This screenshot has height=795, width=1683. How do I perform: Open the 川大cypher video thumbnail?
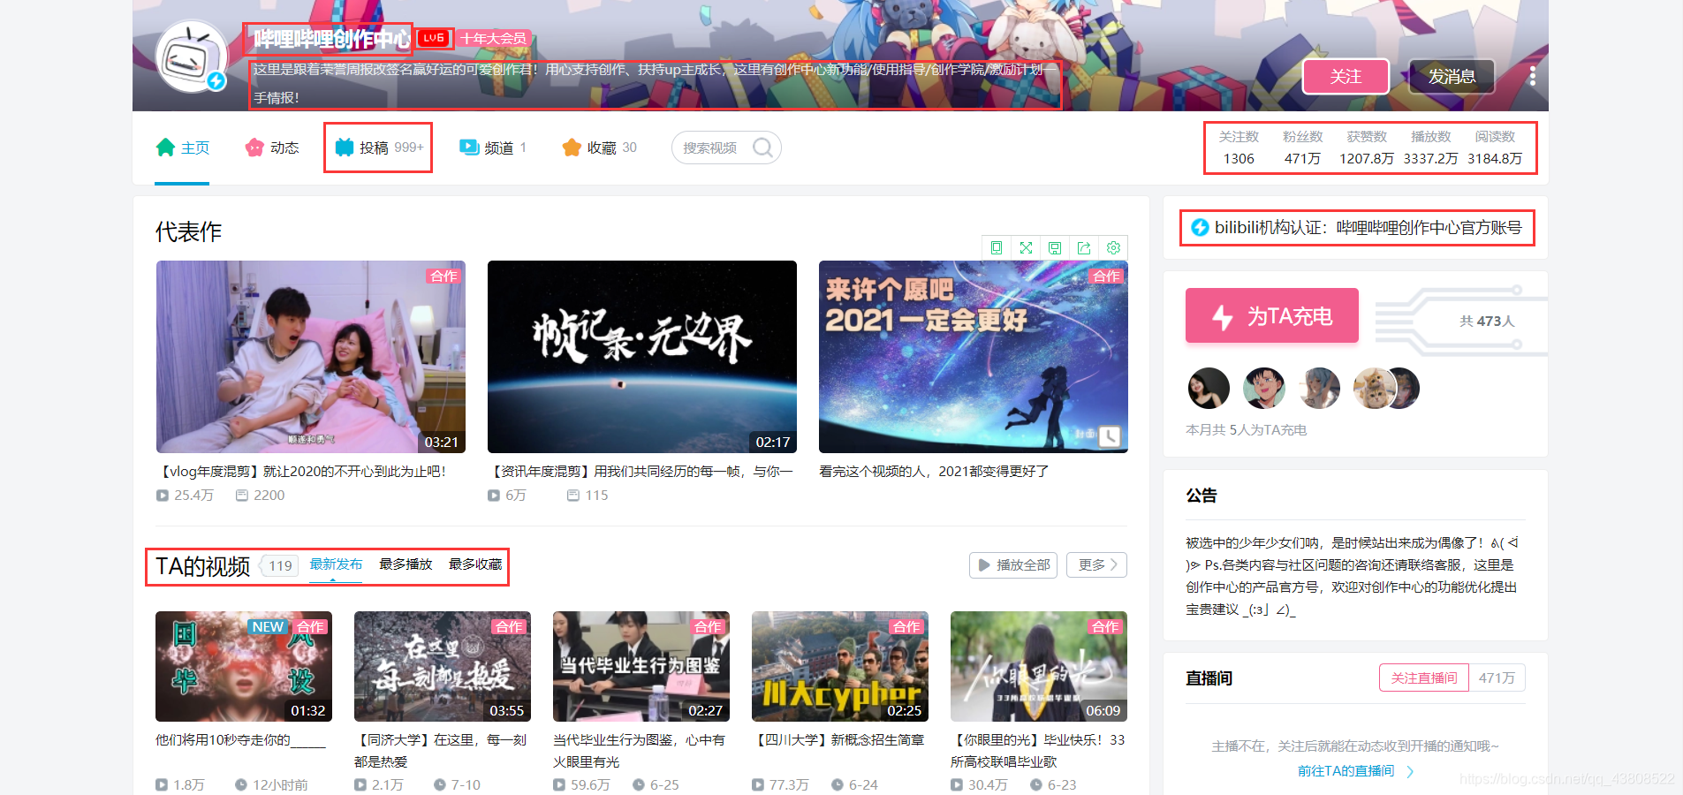coord(840,666)
